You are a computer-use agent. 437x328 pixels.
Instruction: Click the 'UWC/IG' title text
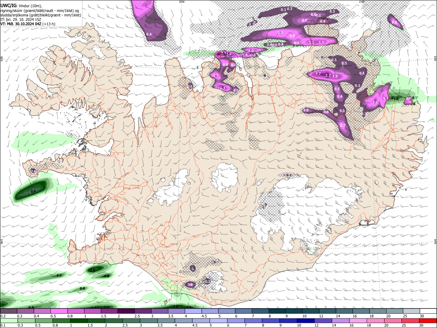8,5
